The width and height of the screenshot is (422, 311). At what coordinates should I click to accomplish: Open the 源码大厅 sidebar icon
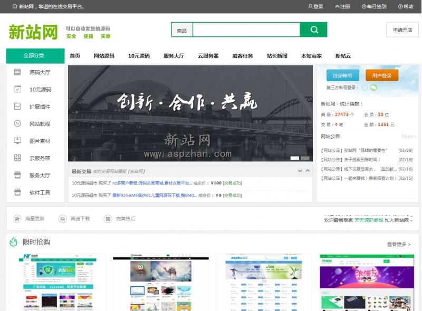point(17,72)
